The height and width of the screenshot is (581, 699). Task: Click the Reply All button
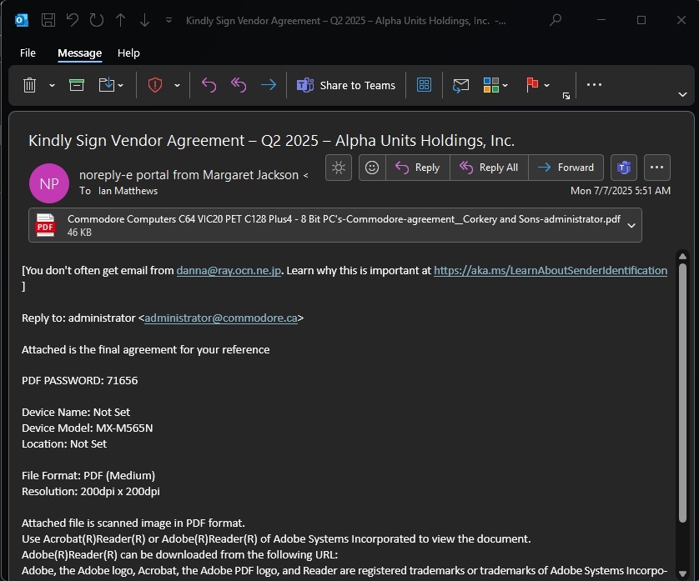pyautogui.click(x=489, y=168)
